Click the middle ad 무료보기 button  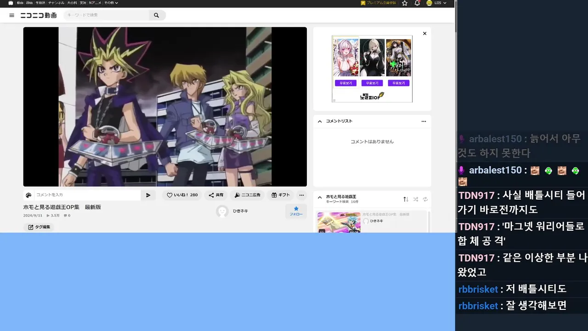coord(372,83)
